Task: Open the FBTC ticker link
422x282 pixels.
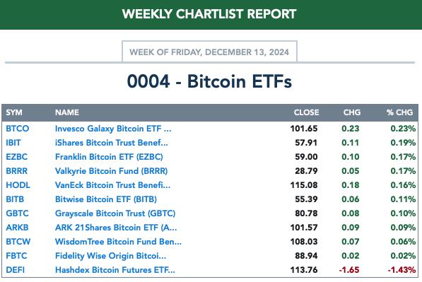Action: point(16,256)
